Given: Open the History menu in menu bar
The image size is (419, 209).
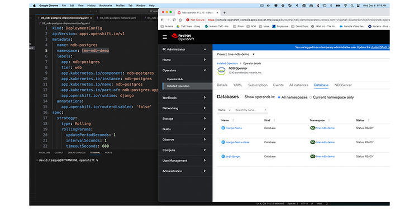Looking at the screenshot, I should 92,6.
